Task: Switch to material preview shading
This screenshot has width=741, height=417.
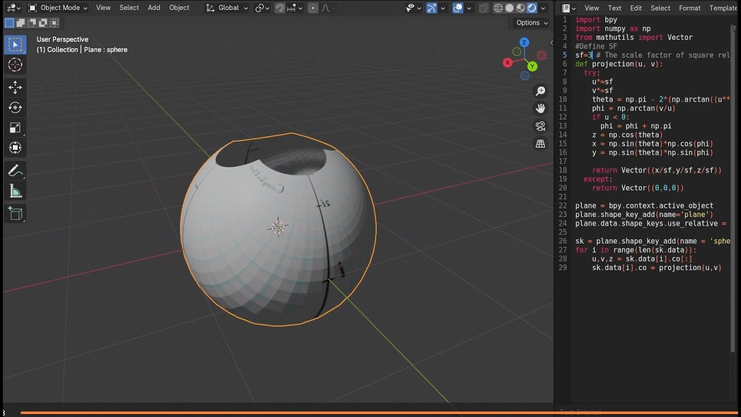Action: tap(520, 8)
